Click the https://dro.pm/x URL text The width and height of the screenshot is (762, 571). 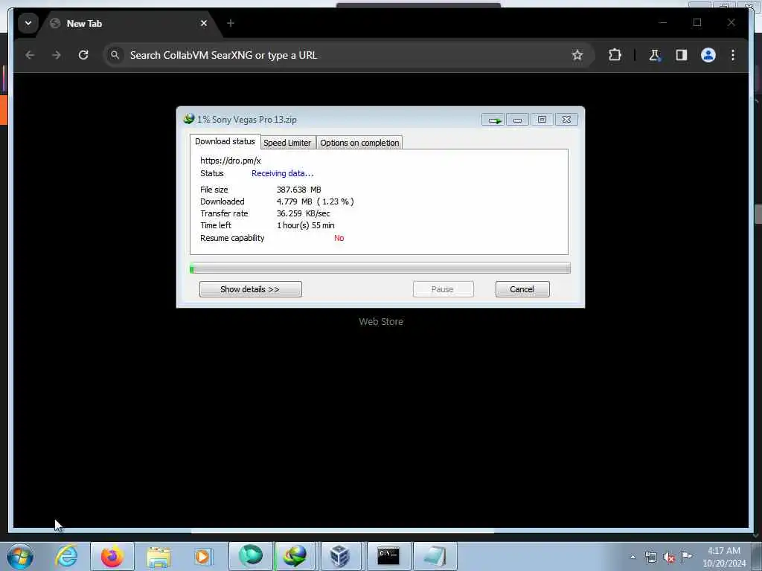point(231,161)
